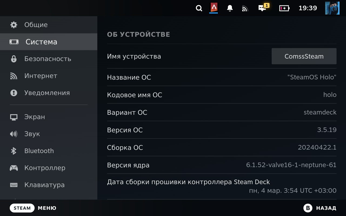Click the Wi-Fi signal status icon
Screen dimensions: 346x216
click(x=245, y=9)
